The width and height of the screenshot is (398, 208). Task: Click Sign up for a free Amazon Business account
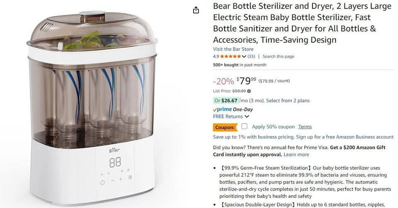345,137
